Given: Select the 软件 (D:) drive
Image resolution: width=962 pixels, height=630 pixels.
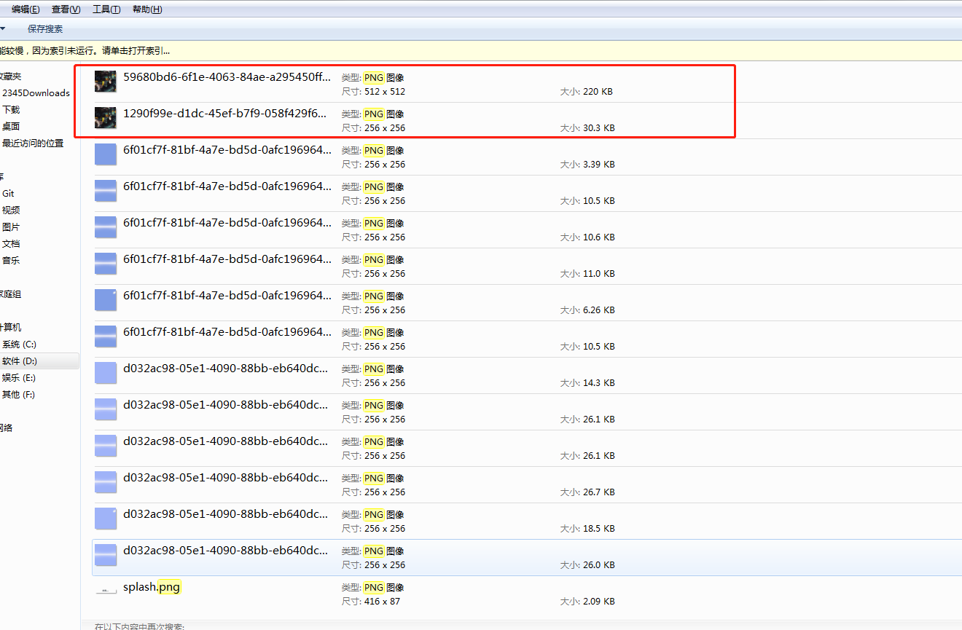Looking at the screenshot, I should (x=20, y=361).
